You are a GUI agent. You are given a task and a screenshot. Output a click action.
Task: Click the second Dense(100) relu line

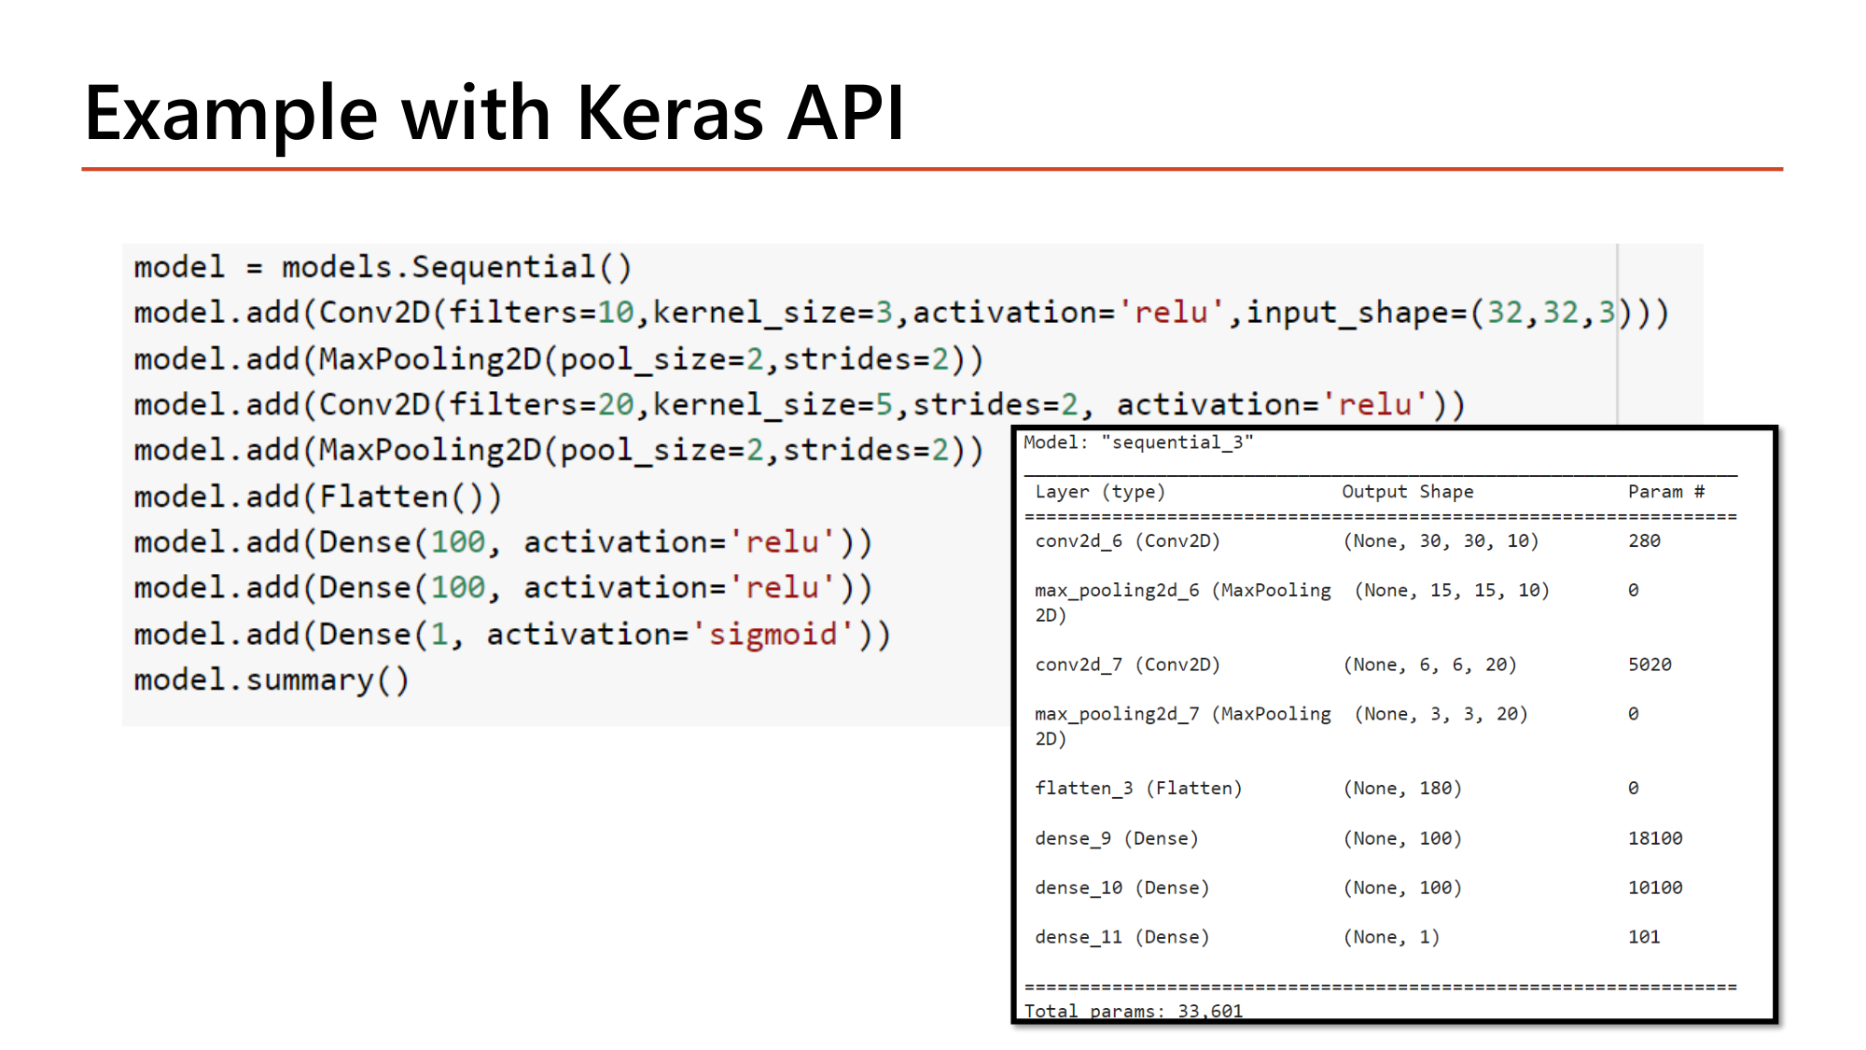(503, 588)
